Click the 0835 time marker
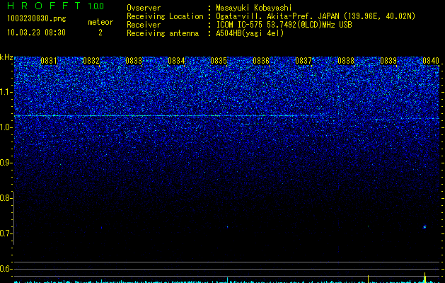The height and width of the screenshot is (283, 445). click(219, 61)
